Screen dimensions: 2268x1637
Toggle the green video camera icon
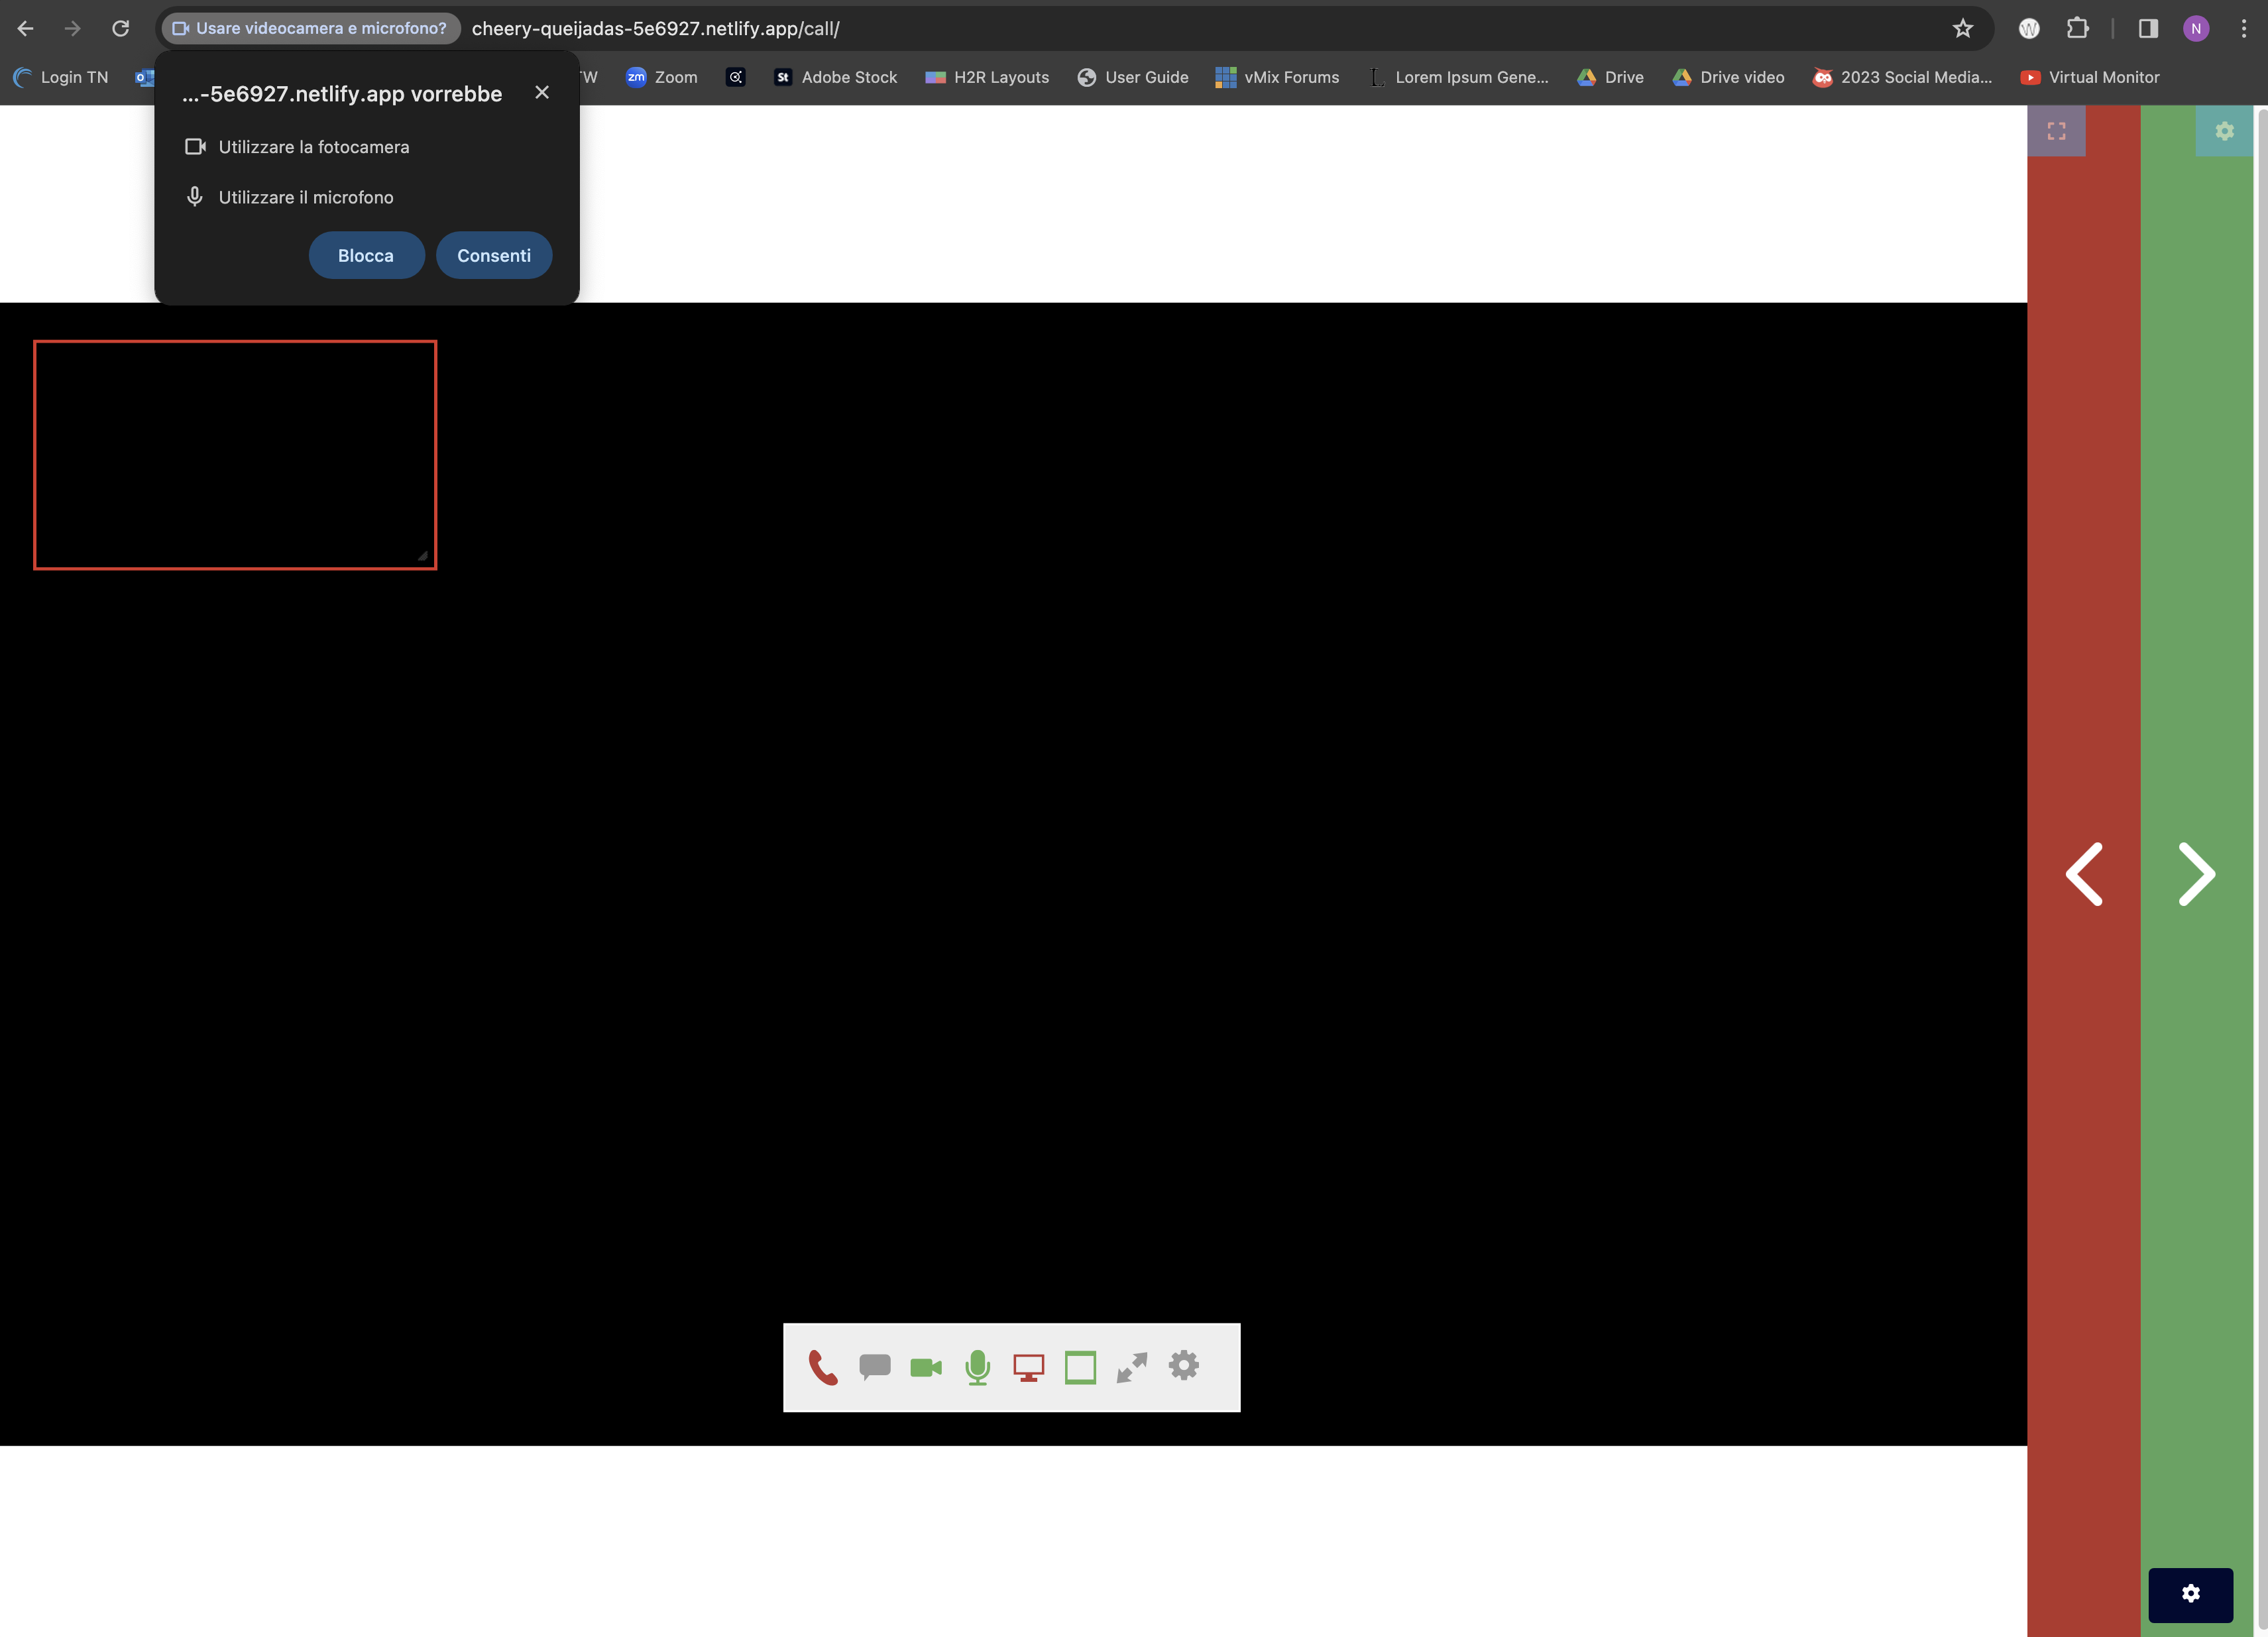(x=926, y=1367)
